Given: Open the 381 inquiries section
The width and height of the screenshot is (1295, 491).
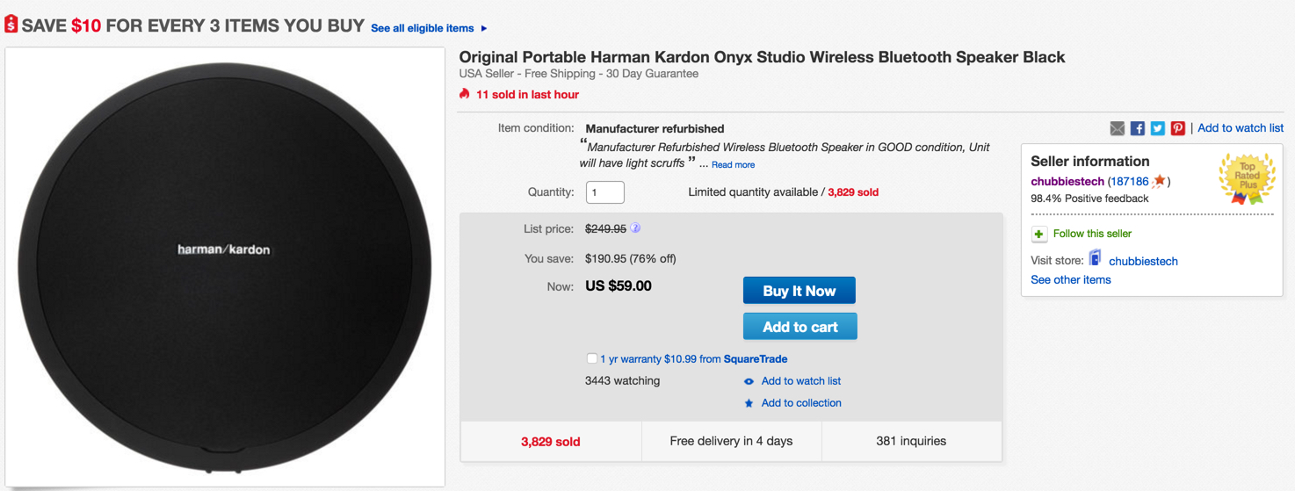Looking at the screenshot, I should [x=911, y=441].
